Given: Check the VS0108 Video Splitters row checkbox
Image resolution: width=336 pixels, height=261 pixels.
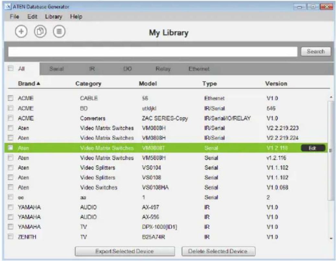Looking at the screenshot, I should pos(10,177).
